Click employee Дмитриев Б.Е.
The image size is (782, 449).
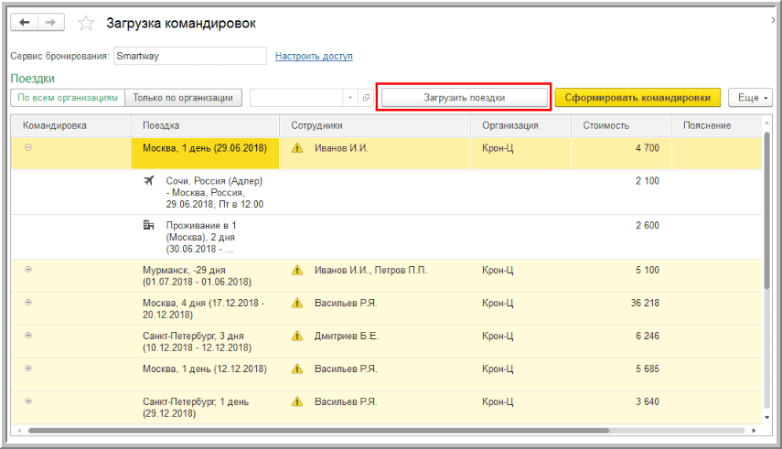click(x=346, y=337)
